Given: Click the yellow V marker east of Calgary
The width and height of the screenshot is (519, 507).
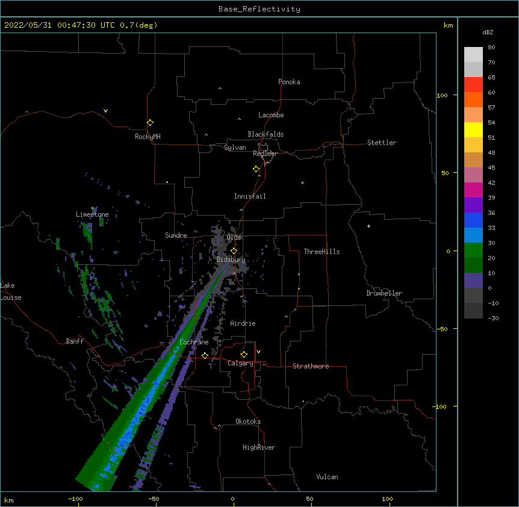Looking at the screenshot, I should pyautogui.click(x=258, y=352).
